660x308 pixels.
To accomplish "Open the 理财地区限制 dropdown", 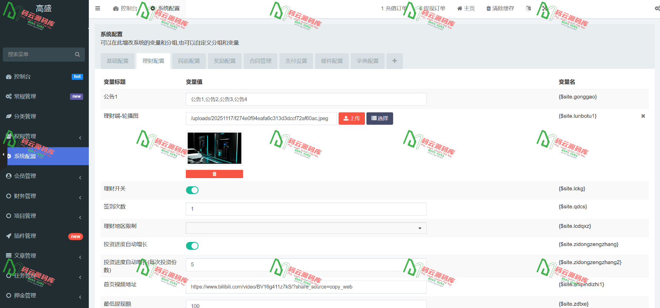I will click(x=306, y=228).
